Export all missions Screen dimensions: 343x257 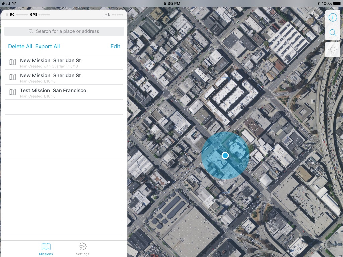[x=48, y=46]
